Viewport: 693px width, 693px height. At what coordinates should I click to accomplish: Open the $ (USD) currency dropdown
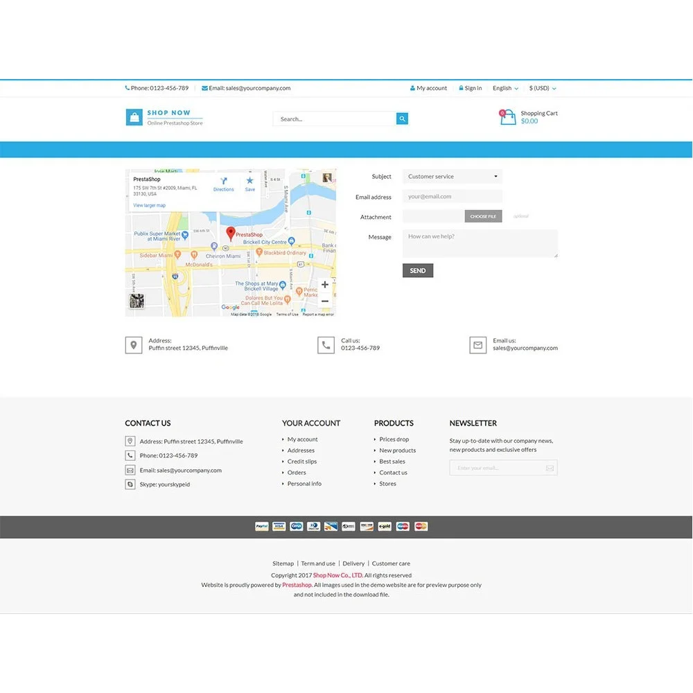pos(541,88)
